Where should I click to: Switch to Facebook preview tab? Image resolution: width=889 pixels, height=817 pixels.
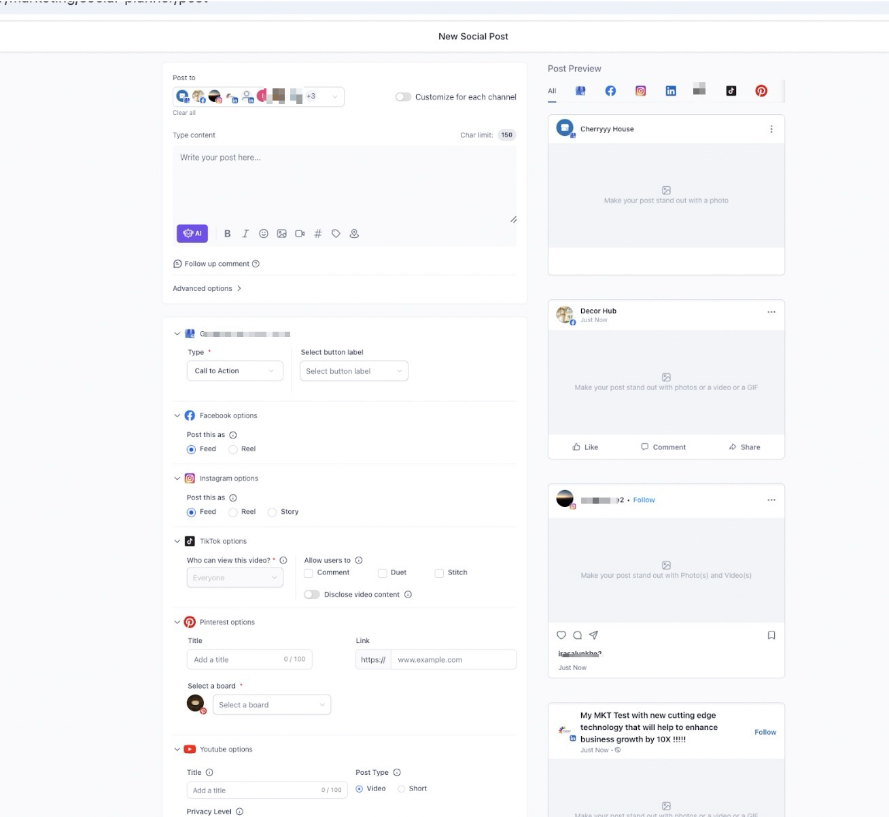610,91
